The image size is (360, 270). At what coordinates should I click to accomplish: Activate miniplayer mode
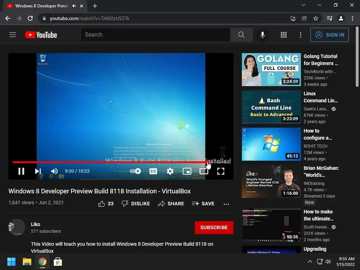(x=187, y=171)
